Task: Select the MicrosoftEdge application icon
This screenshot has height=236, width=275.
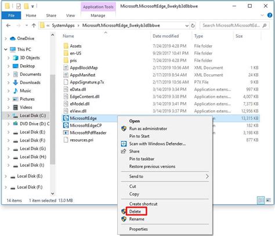Action: tap(66, 118)
